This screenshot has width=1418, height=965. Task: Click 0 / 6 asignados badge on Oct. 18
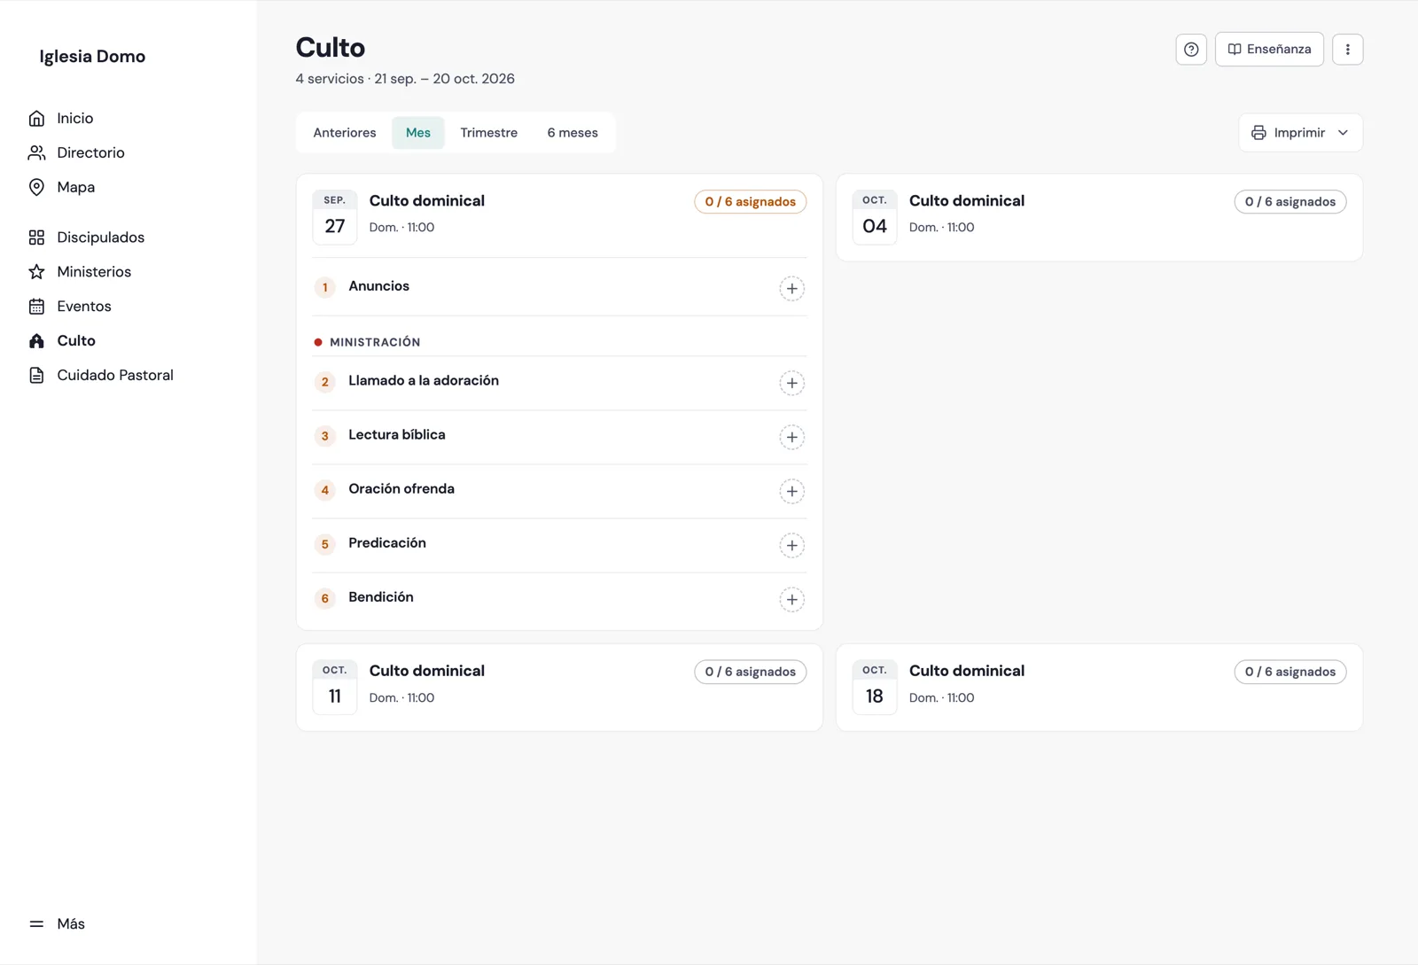pos(1290,672)
